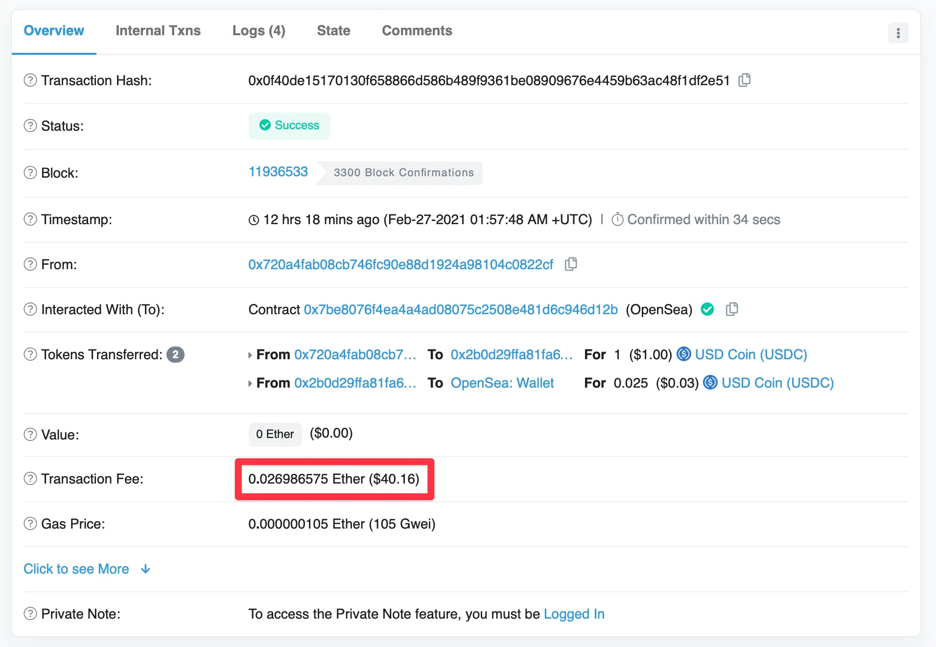This screenshot has width=936, height=647.
Task: Click the Logged In link
Action: click(x=574, y=614)
